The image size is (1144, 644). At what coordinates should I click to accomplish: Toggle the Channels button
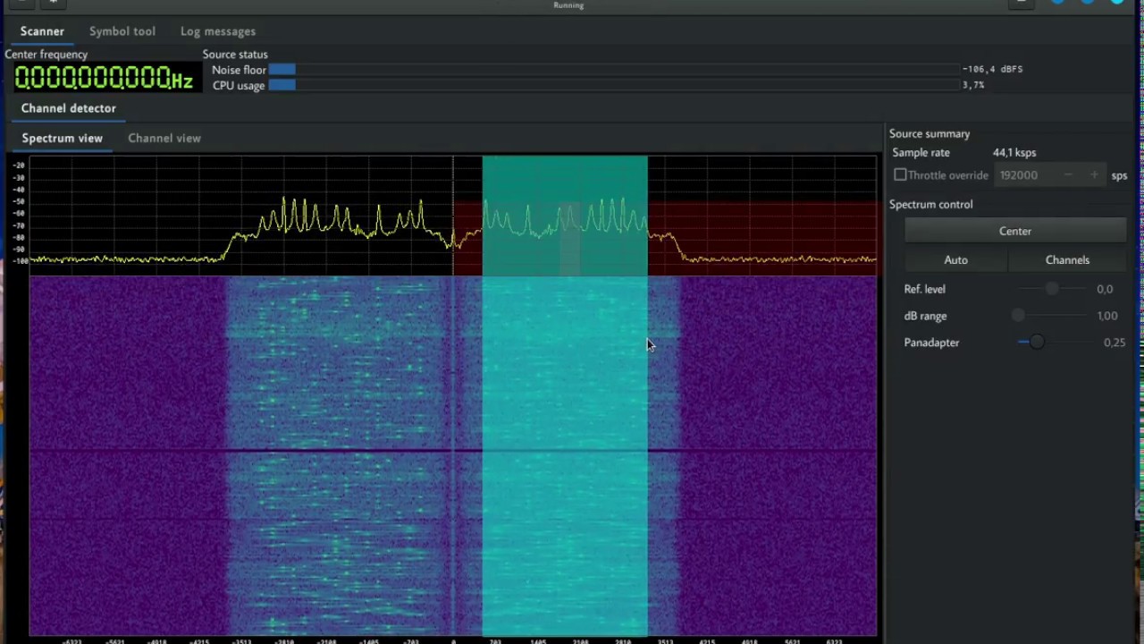tap(1067, 260)
